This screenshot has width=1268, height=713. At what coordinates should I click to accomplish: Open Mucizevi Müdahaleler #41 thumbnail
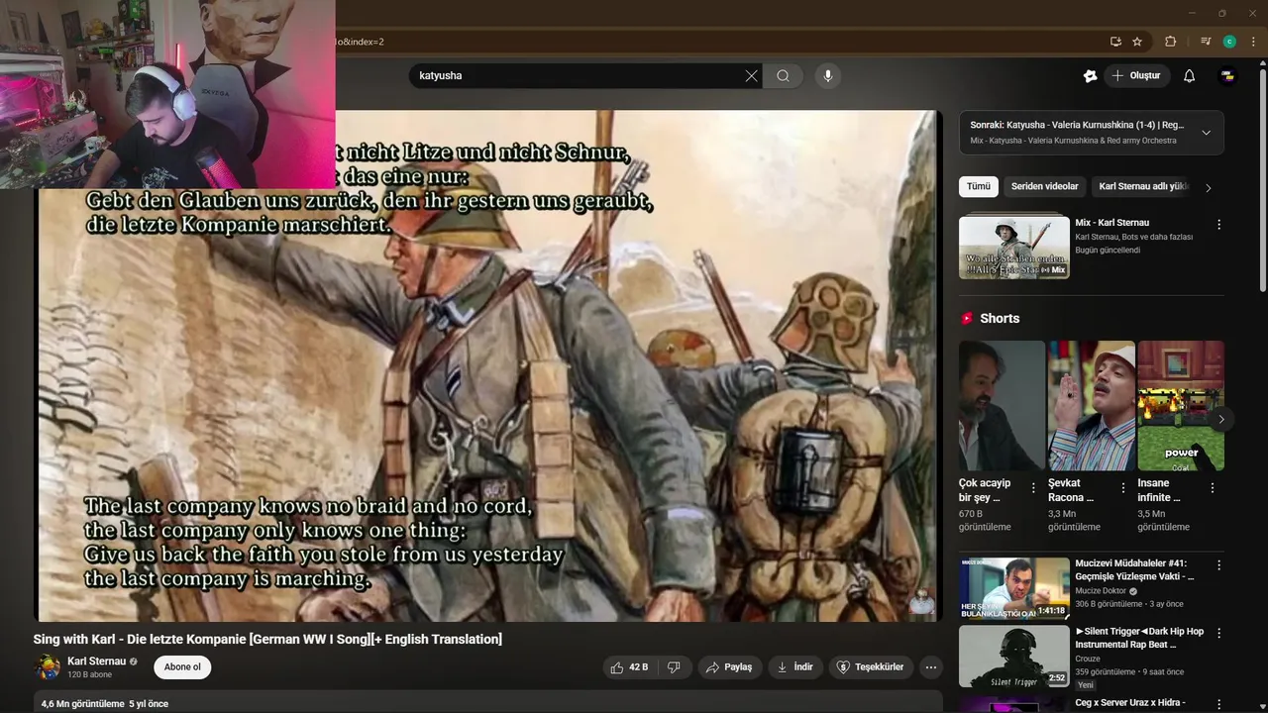pos(1014,588)
